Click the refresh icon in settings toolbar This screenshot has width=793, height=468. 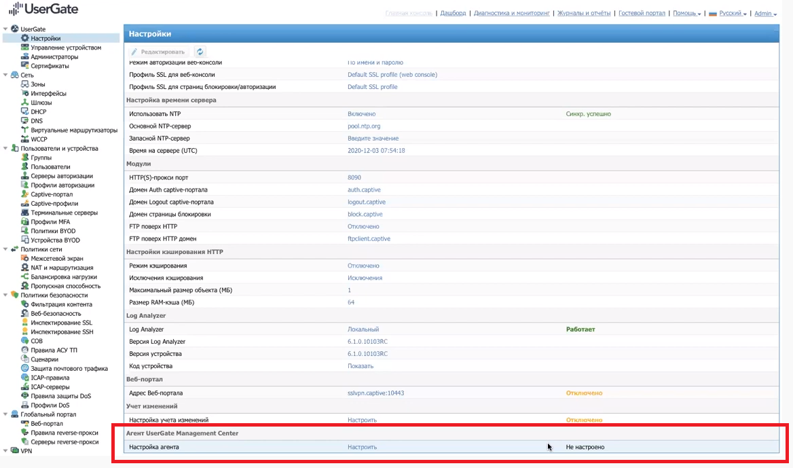(x=200, y=52)
